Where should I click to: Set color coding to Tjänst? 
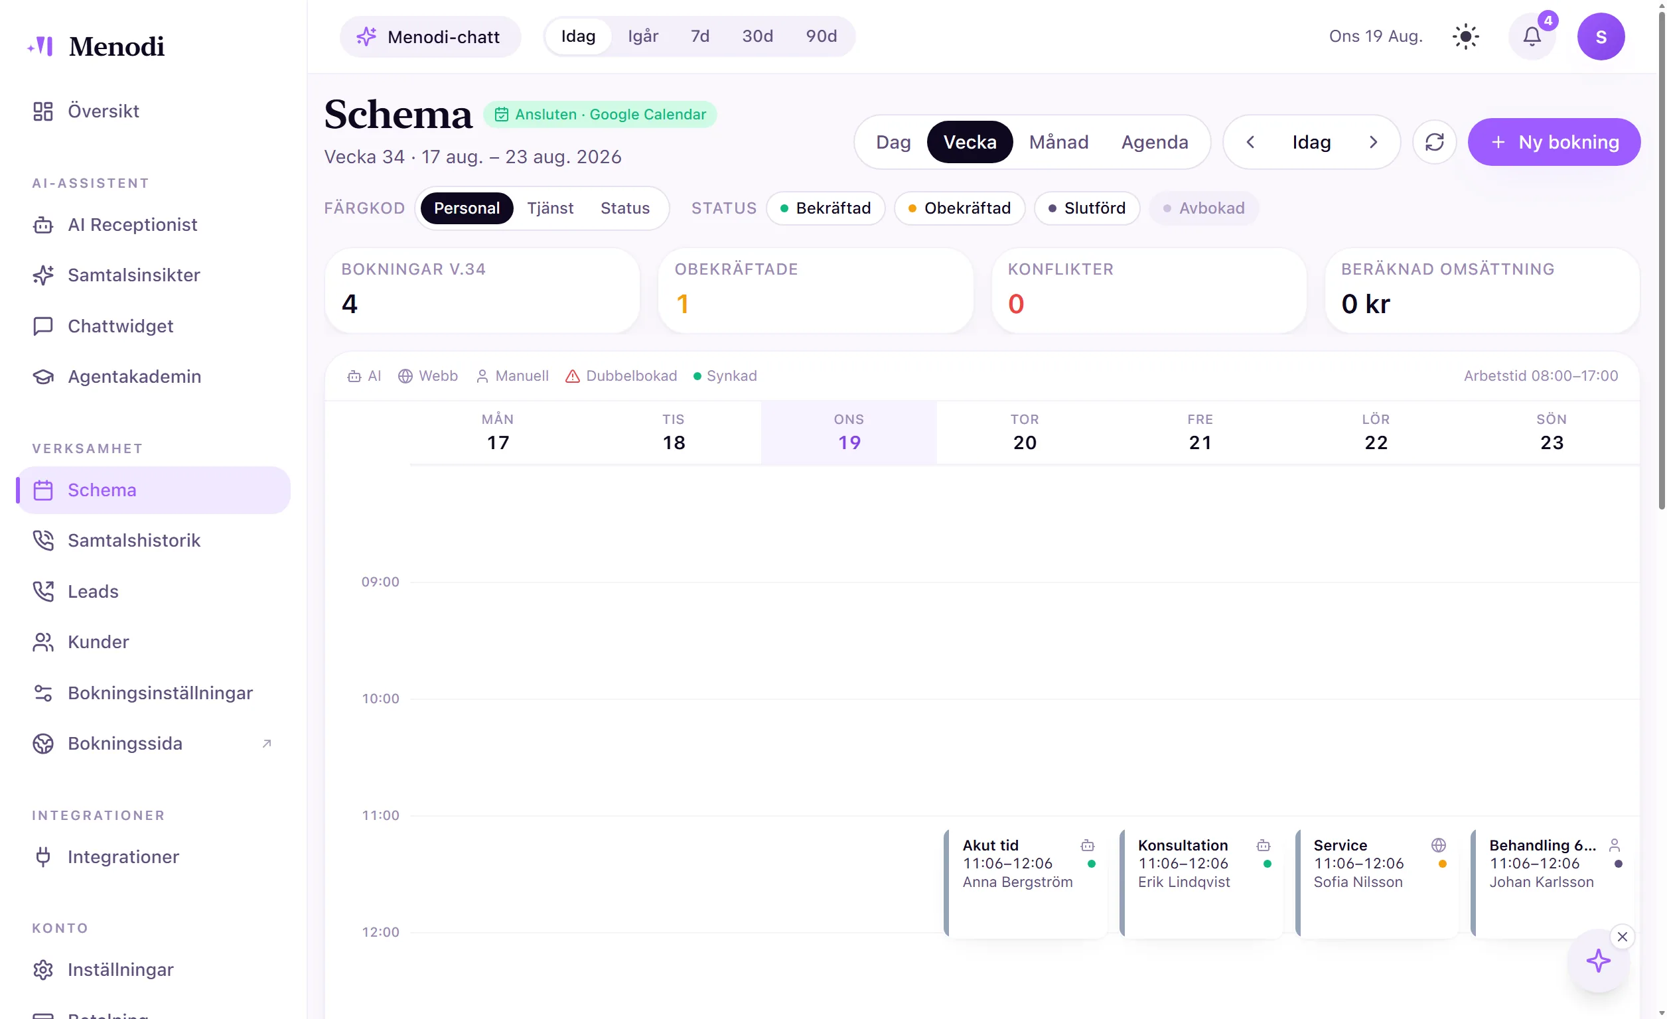point(550,208)
